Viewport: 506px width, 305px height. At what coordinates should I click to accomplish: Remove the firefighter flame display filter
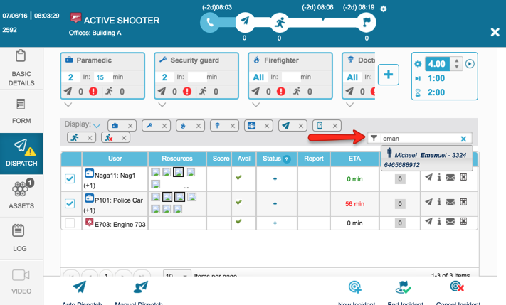[199, 126]
